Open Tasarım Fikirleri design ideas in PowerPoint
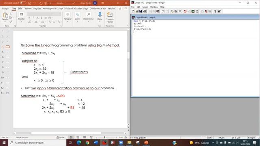Viewport: 260px width, 146px height. point(110,17)
